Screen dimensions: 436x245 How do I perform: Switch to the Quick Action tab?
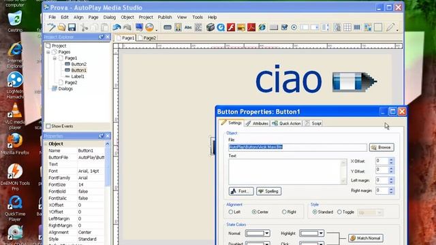(x=287, y=123)
